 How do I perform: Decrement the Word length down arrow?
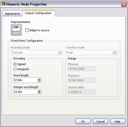pos(39,81)
